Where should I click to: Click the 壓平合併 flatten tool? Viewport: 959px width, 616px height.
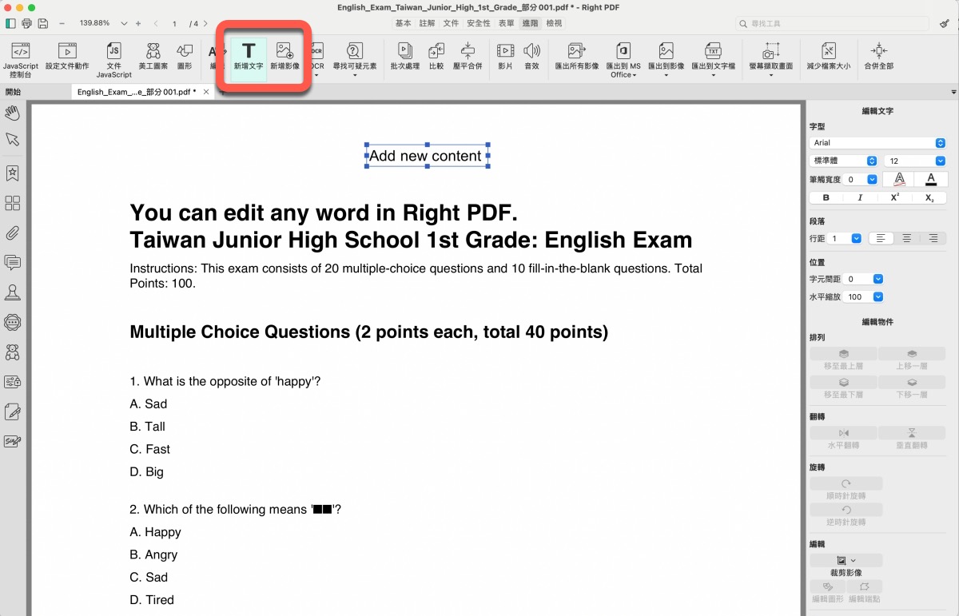[468, 56]
